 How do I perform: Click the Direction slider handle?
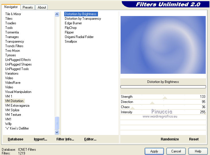[152, 103]
